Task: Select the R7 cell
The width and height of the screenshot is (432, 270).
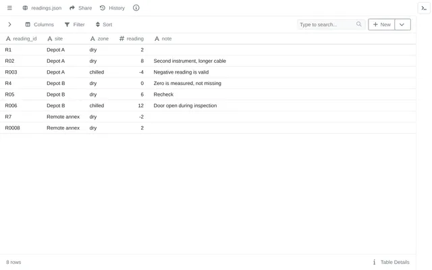Action: [8, 117]
